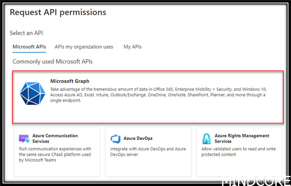Screen dimensions: 291x186
Task: Click the Commonly used Microsoft APIs heading
Action: (52, 61)
